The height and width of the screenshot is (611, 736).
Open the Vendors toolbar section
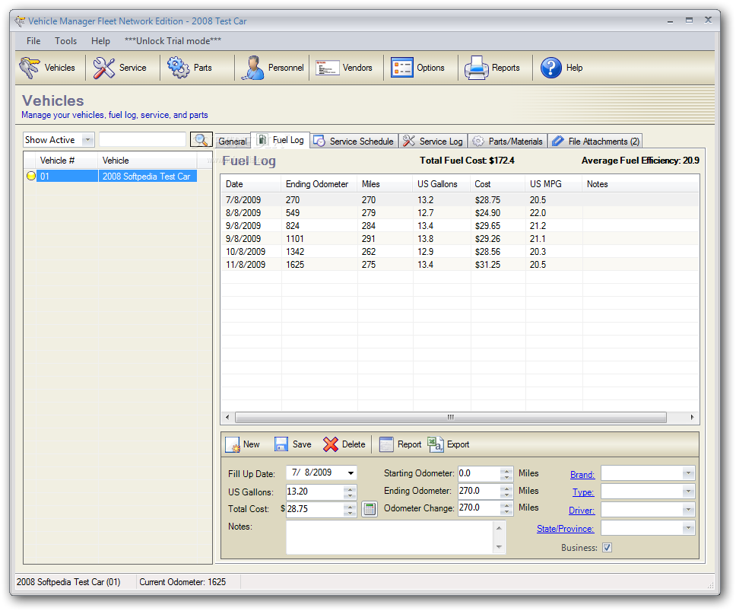pyautogui.click(x=344, y=68)
